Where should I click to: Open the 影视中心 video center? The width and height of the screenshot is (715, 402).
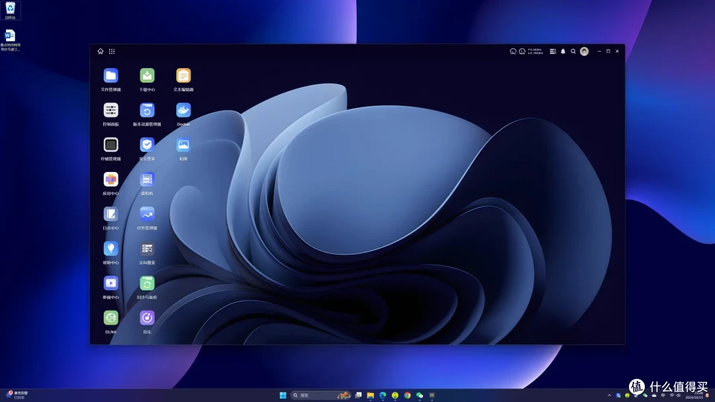111,283
